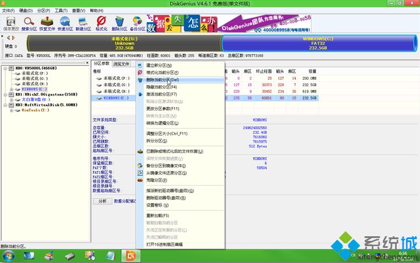This screenshot has width=420, height=263.
Task: Expand the 大白菜U盘(U:) tree node
Action: click(x=12, y=99)
